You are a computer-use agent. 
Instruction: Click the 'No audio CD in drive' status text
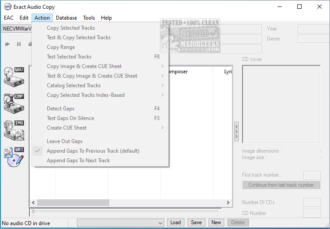26,223
